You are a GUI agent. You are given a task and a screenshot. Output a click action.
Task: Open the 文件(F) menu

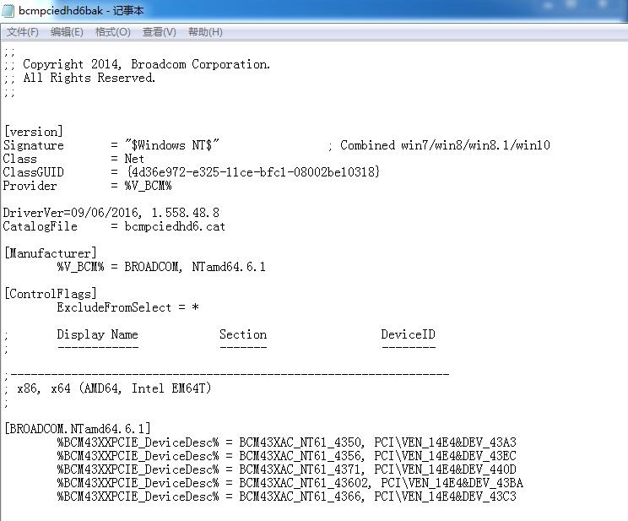[23, 32]
